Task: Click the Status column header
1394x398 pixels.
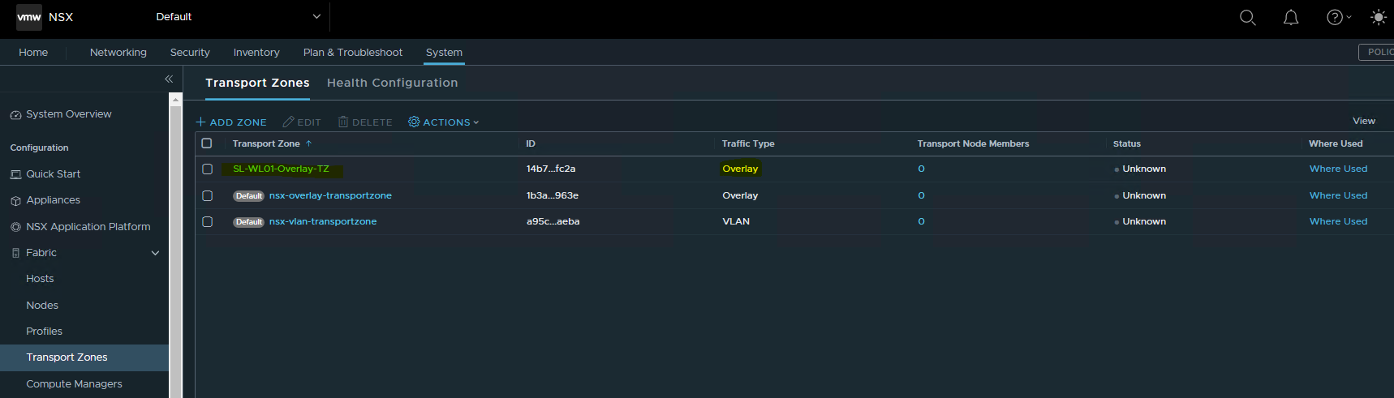Action: pyautogui.click(x=1126, y=143)
